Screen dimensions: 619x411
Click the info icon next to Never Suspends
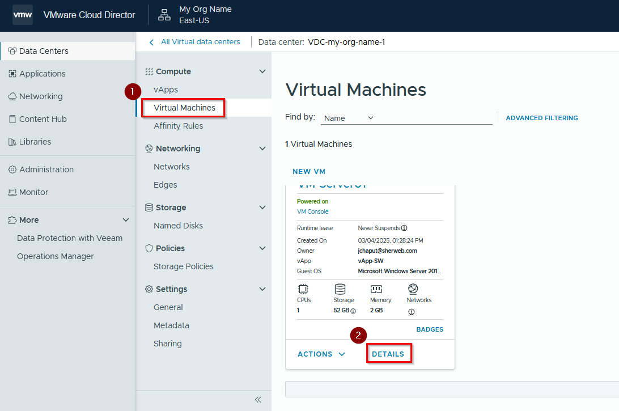[x=404, y=228]
